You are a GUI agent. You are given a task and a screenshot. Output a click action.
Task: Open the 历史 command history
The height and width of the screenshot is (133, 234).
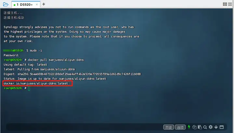(x=168, y=127)
